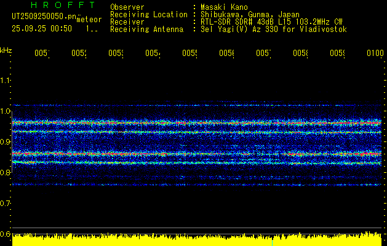This screenshot has width=387, height=246.
Task: Click the word meteor in the header
Action: [89, 20]
